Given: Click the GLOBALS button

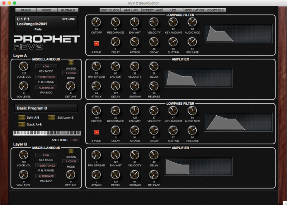Looking at the screenshot, I should (67, 10).
